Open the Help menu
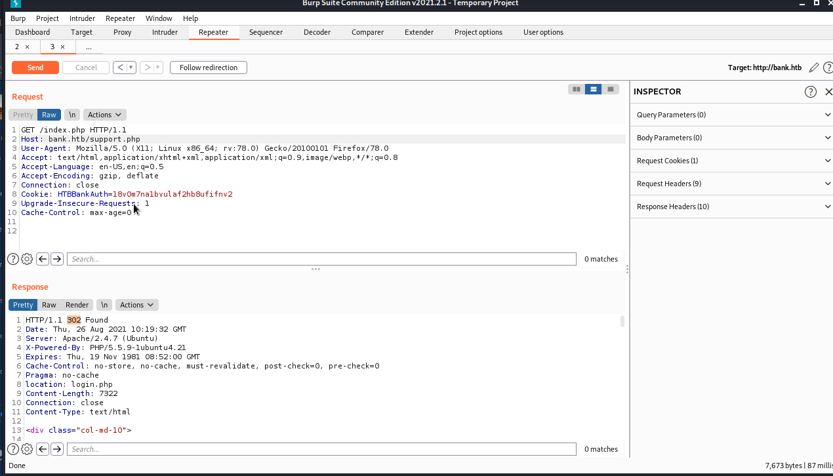 point(190,18)
